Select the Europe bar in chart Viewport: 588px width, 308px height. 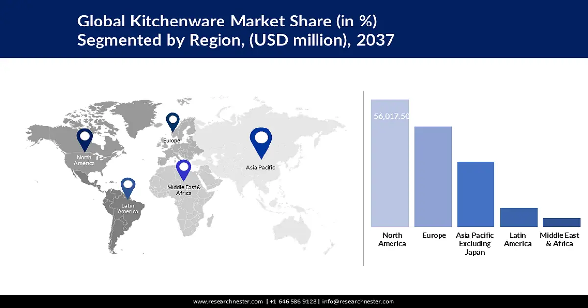[433, 177]
